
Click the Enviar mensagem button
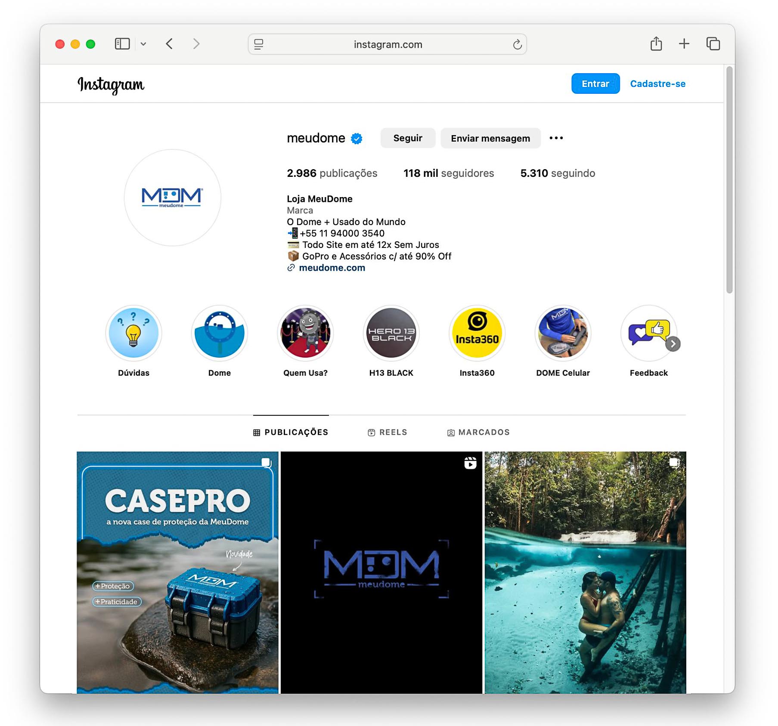click(x=490, y=138)
